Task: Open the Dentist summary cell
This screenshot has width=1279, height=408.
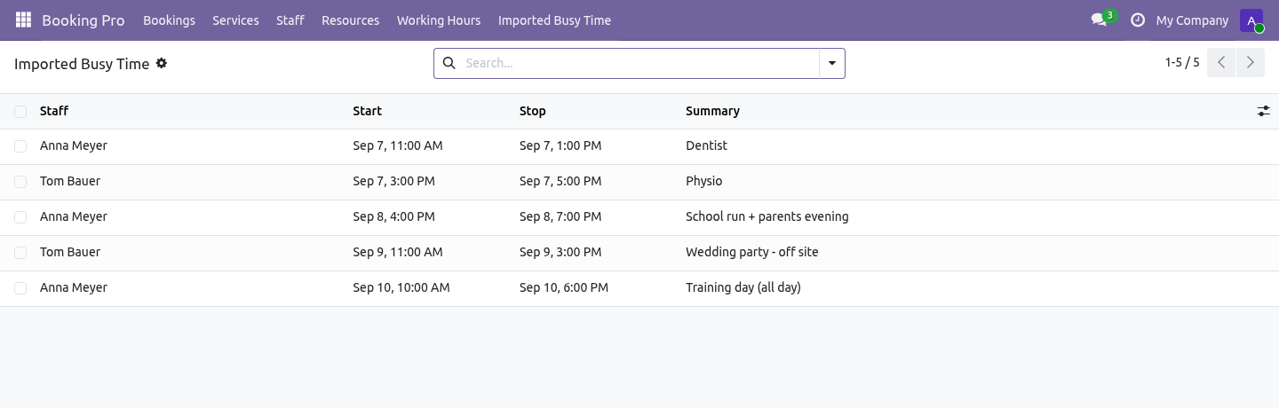Action: click(x=706, y=145)
